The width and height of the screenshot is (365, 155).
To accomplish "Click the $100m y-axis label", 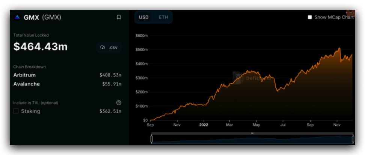I will click(x=142, y=106).
